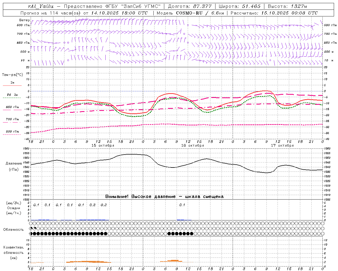Viewport: 338px width, 271px height.
Task: Click the station name rAl_Yailu
Action: point(40,7)
